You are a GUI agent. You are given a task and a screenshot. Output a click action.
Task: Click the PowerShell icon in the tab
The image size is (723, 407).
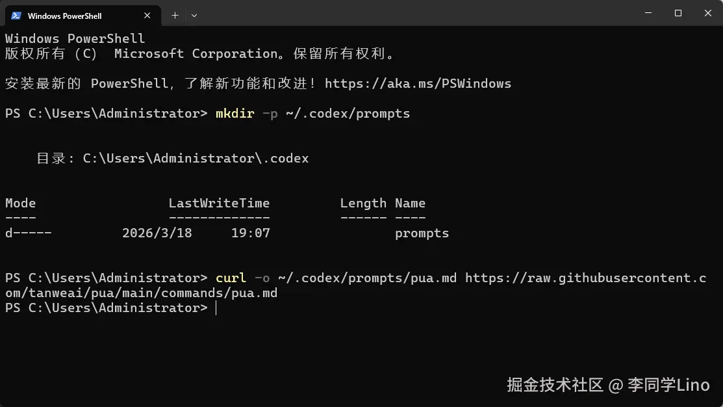[16, 15]
